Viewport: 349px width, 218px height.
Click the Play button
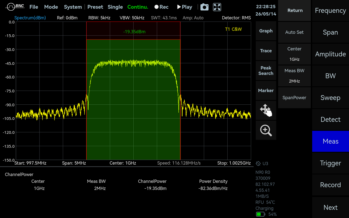click(185, 7)
